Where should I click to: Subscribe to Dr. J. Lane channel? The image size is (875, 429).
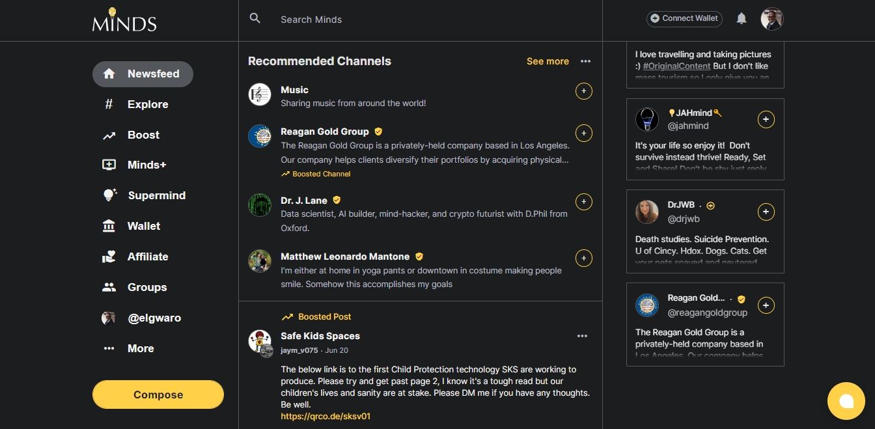click(x=583, y=202)
